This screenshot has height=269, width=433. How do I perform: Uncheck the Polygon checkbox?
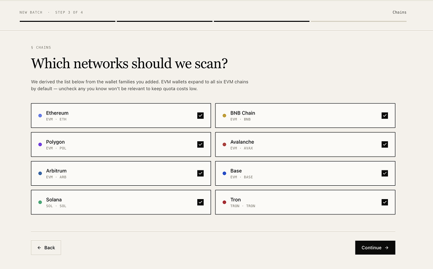(200, 145)
